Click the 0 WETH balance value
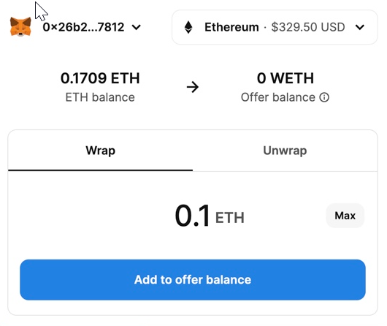 coord(286,78)
